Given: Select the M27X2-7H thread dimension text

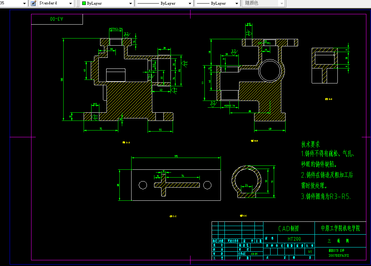Looking at the screenshot, I should coord(116,29).
